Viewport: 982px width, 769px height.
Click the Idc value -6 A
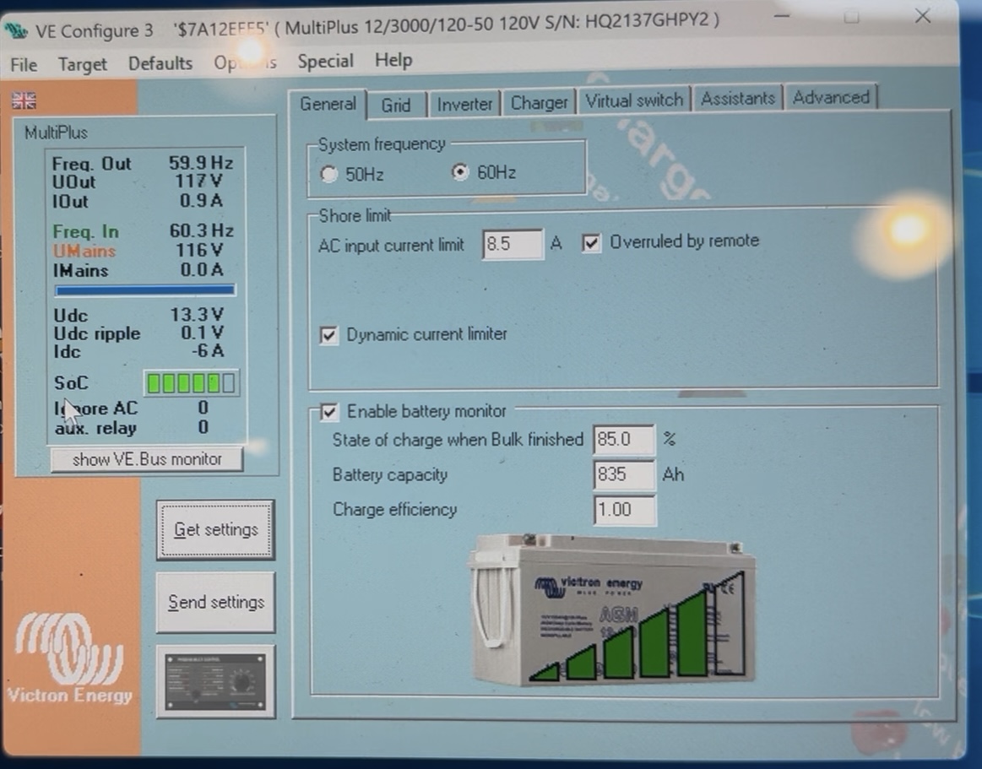(x=208, y=350)
